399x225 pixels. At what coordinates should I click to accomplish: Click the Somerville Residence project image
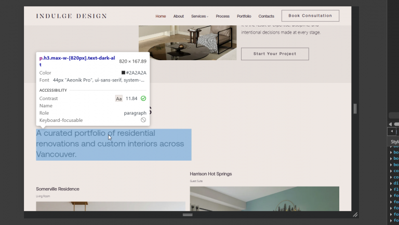(111, 206)
